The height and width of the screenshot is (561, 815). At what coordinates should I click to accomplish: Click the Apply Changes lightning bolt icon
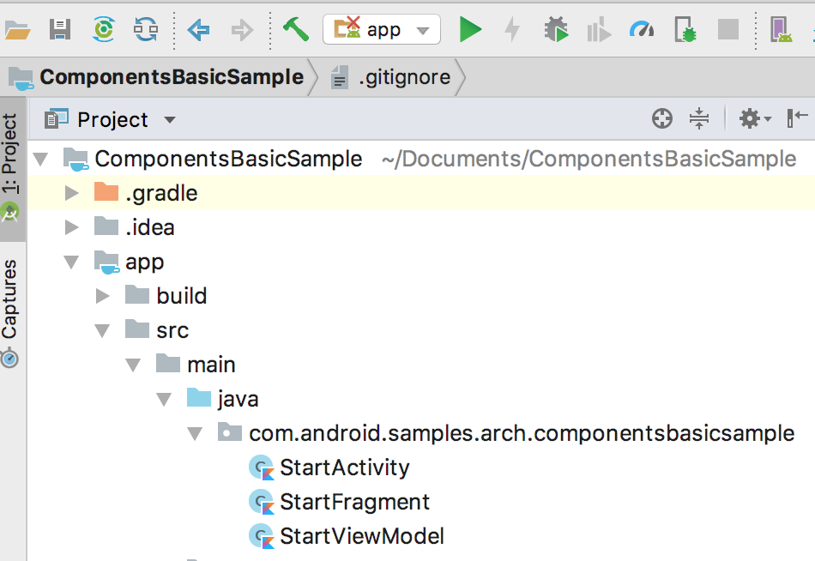[512, 29]
